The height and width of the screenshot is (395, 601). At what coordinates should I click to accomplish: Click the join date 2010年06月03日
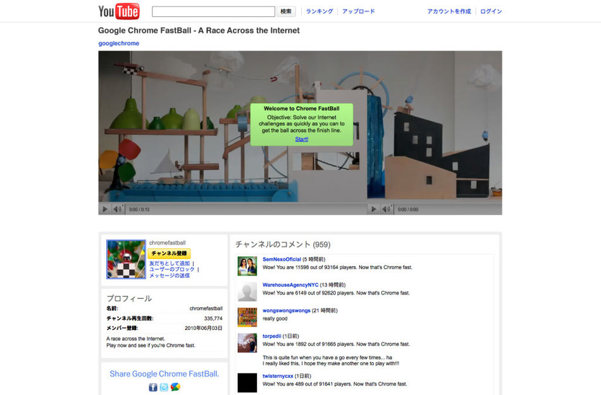204,328
